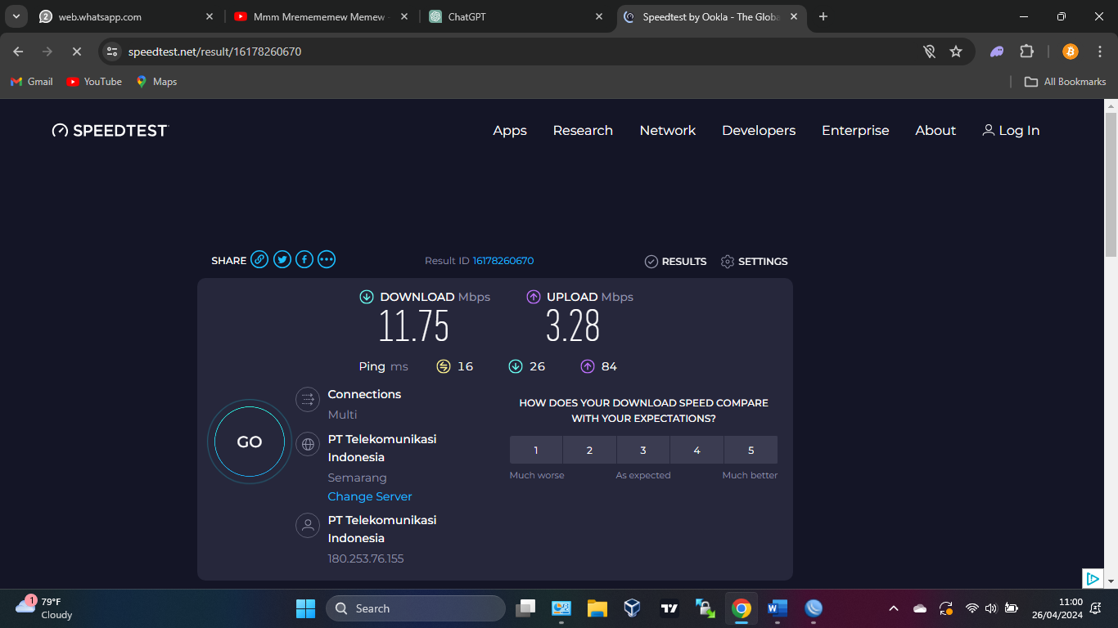
Task: Open Microsoft Word from the taskbar
Action: tap(777, 608)
